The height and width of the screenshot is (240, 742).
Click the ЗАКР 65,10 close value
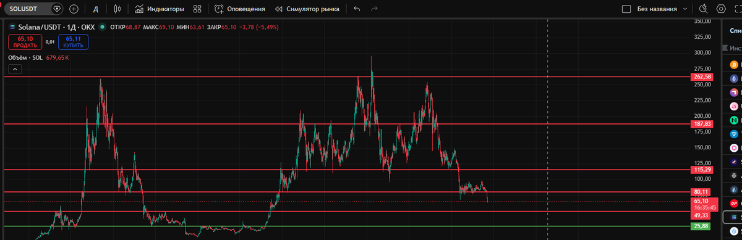point(223,27)
